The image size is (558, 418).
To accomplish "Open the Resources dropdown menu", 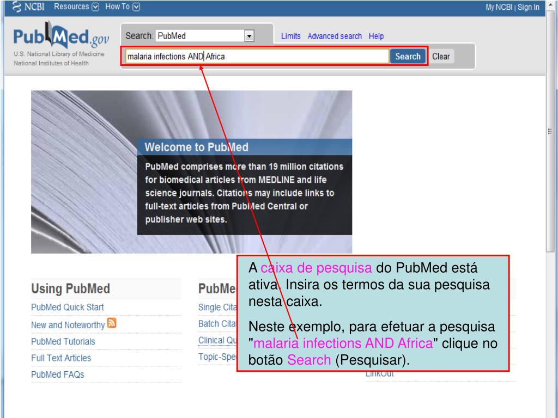I will coord(76,7).
